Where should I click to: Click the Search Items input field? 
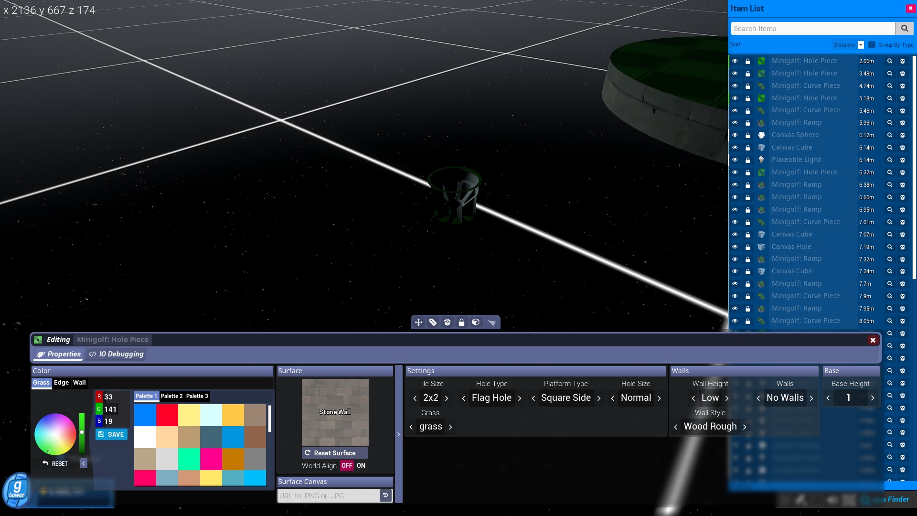[x=812, y=29]
